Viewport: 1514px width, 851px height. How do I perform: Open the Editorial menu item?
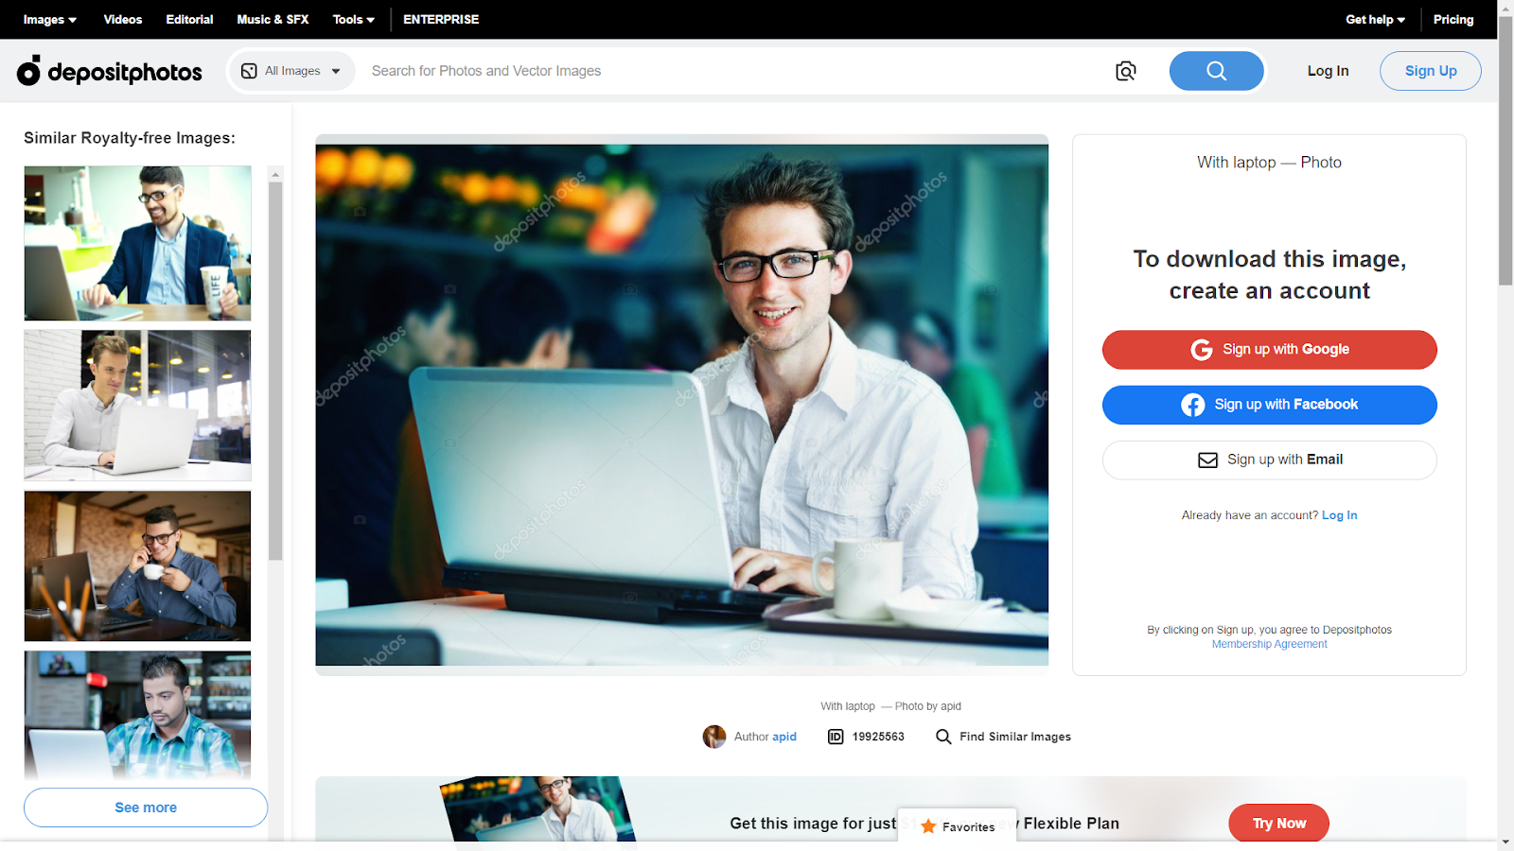pyautogui.click(x=189, y=19)
